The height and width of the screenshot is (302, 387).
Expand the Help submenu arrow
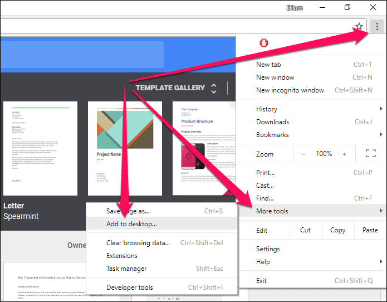click(x=380, y=261)
